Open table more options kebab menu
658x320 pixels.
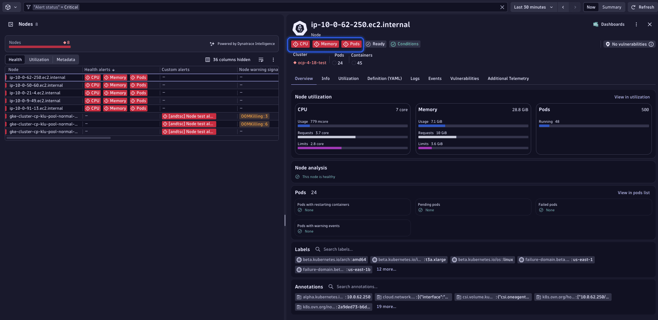(x=273, y=60)
